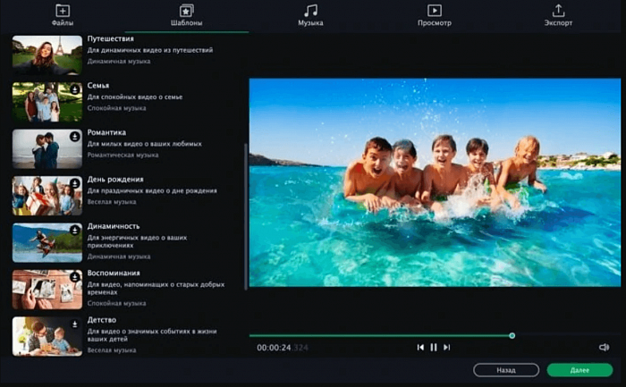
Task: Download the Романтика template
Action: pos(75,137)
